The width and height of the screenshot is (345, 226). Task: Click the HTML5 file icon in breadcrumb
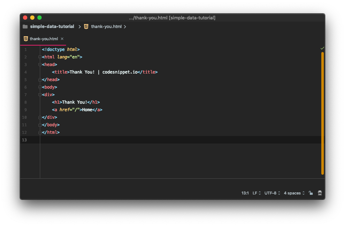pyautogui.click(x=86, y=27)
